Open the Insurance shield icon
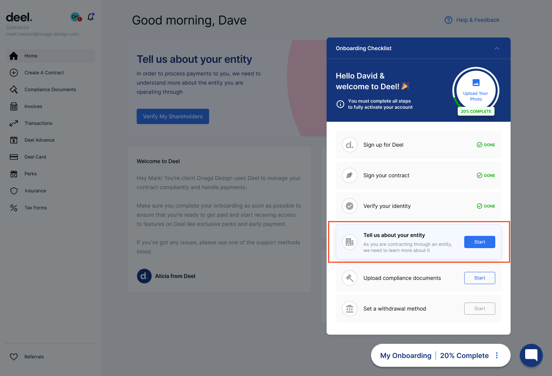The height and width of the screenshot is (376, 552). (x=14, y=190)
